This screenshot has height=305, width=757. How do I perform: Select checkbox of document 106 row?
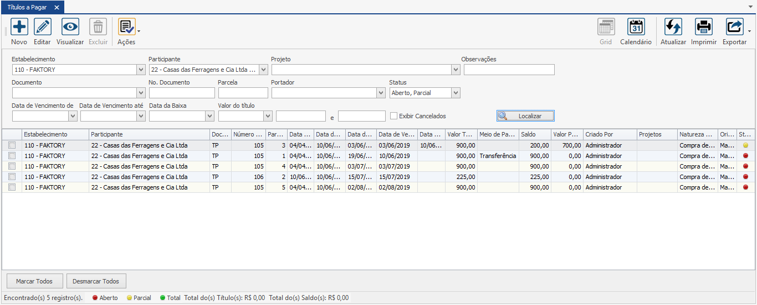click(x=12, y=177)
